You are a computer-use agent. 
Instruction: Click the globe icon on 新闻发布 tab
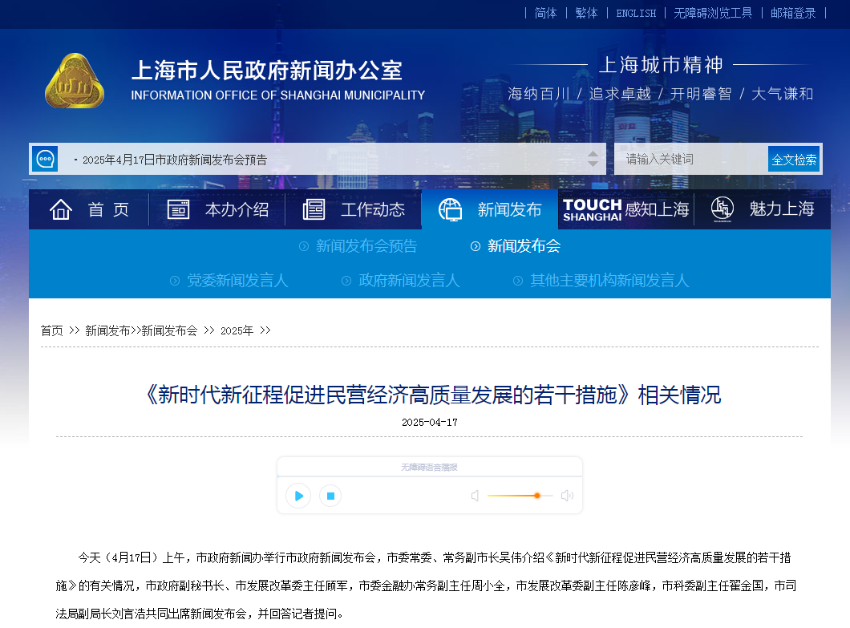click(449, 209)
